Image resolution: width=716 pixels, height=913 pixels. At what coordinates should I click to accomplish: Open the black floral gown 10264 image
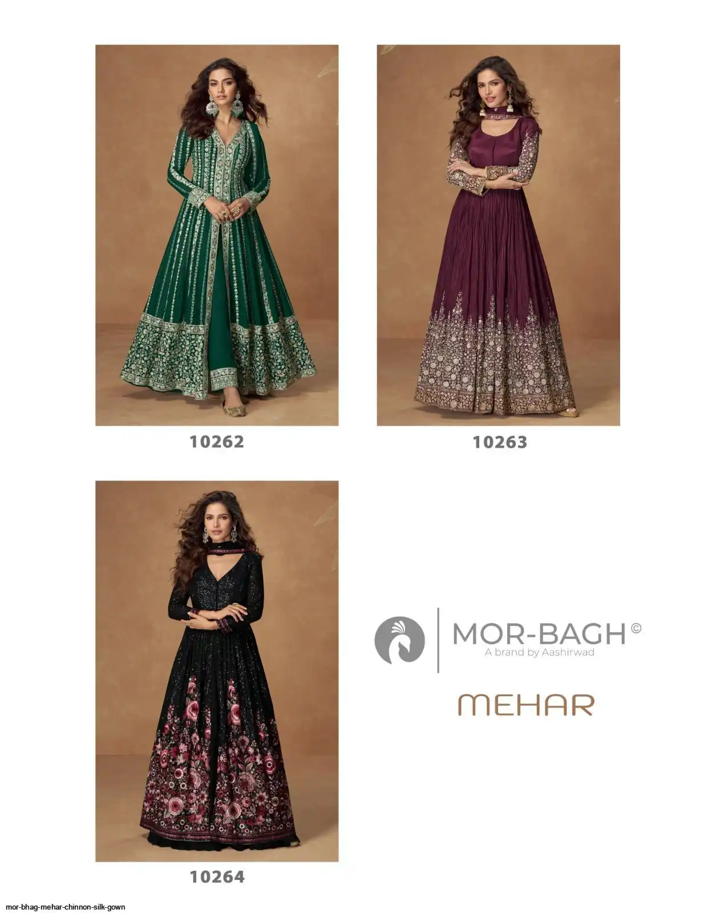[x=217, y=671]
